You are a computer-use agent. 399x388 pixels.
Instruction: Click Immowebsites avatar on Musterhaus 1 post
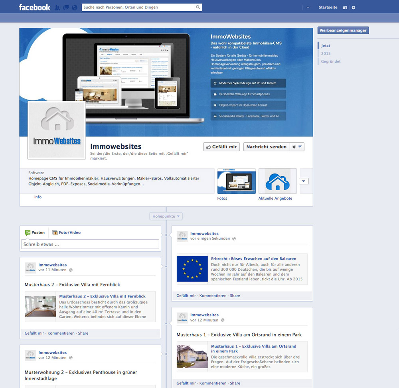[x=182, y=318]
